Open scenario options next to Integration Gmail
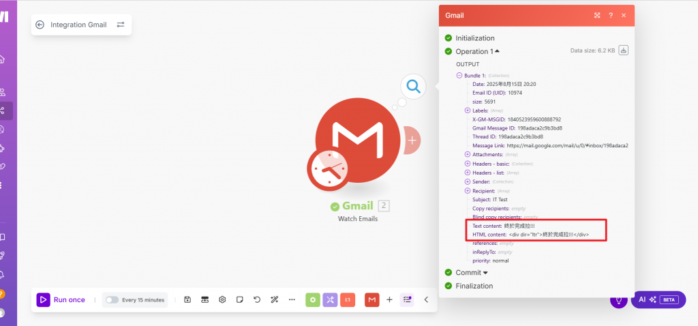Image resolution: width=698 pixels, height=326 pixels. tap(121, 25)
